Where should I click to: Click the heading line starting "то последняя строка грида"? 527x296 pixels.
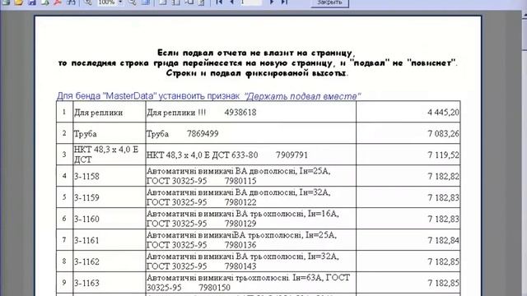pos(258,63)
